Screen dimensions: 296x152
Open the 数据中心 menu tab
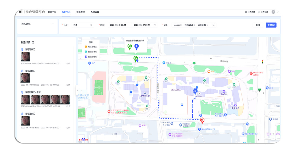pyautogui.click(x=52, y=12)
